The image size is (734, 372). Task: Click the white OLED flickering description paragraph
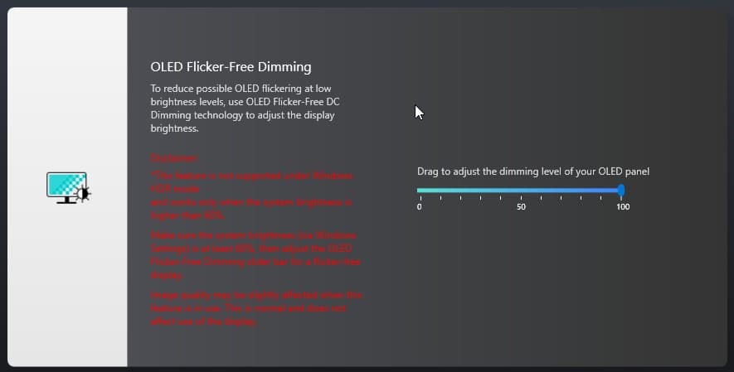[x=245, y=108]
